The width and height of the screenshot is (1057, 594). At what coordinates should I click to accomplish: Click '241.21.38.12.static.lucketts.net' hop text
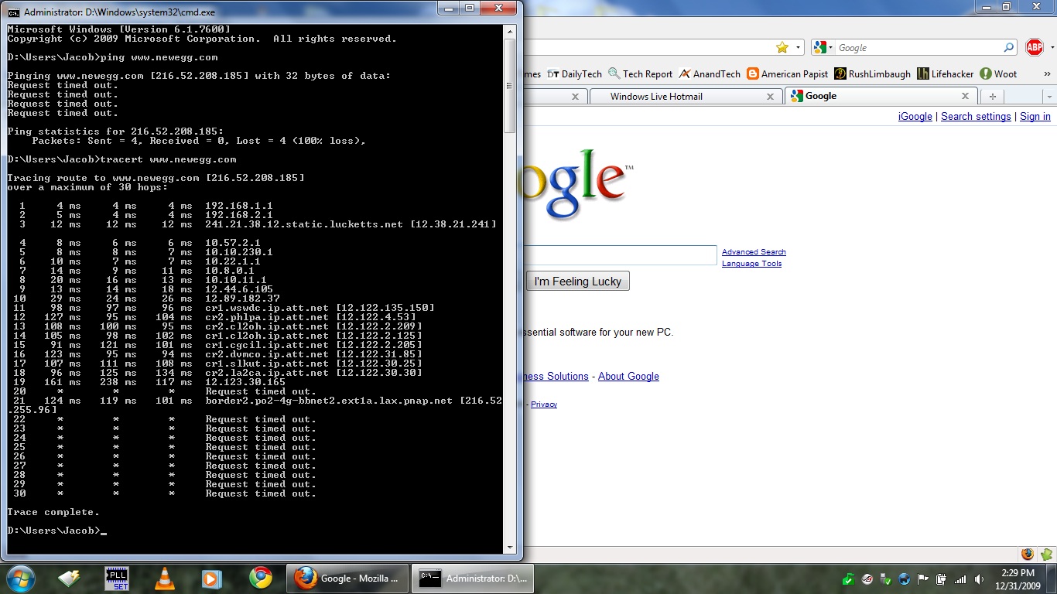[304, 224]
